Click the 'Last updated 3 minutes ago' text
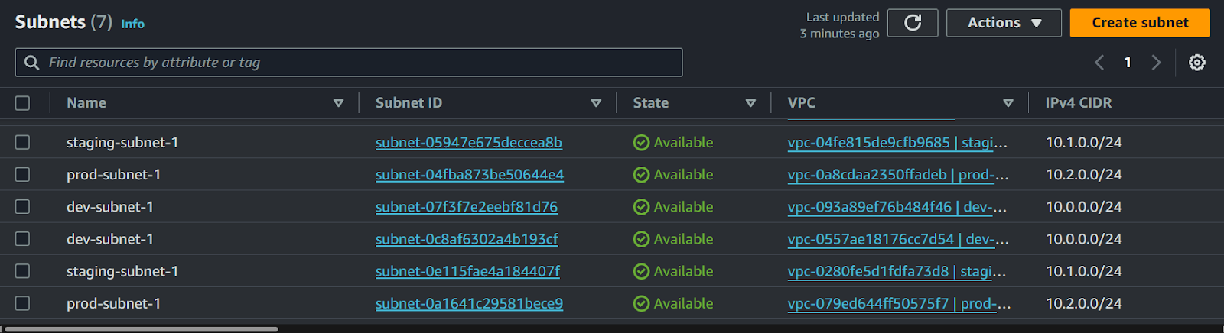The image size is (1224, 333). click(x=840, y=25)
